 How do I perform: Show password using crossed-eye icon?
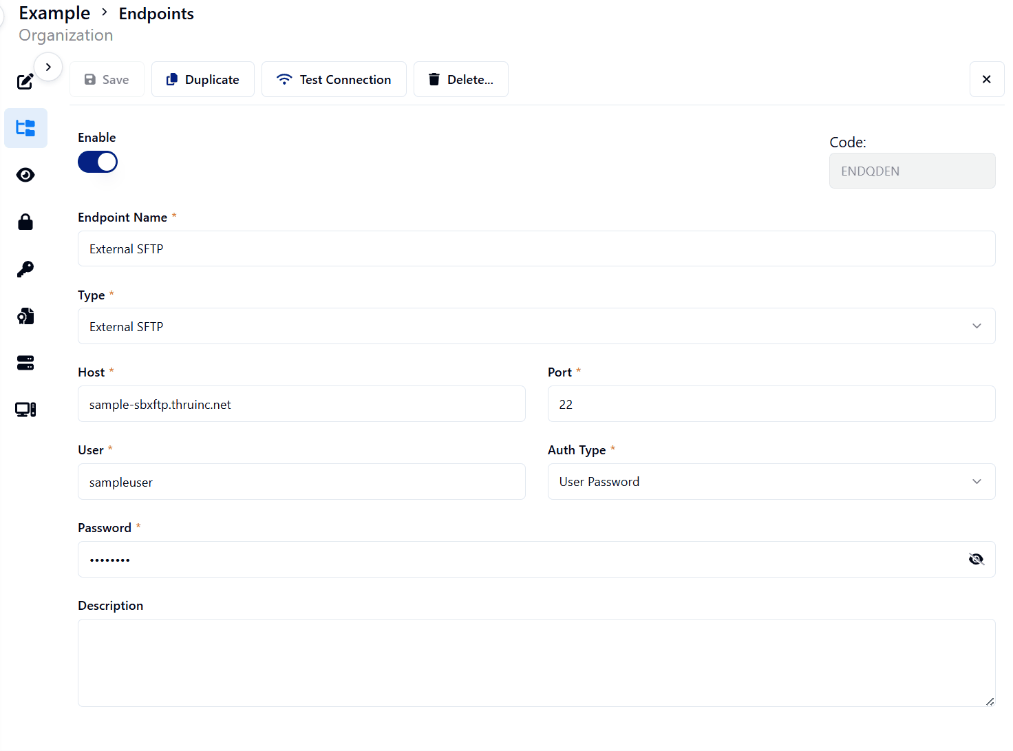click(x=976, y=559)
